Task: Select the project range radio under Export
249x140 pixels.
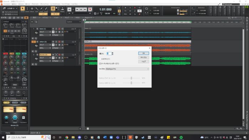Action: coord(3,12)
